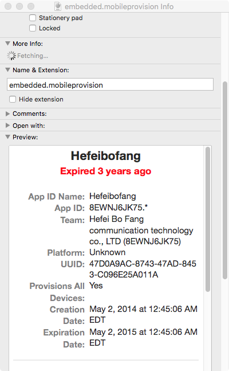Expand the Open with section
229x371 pixels.
(x=8, y=126)
